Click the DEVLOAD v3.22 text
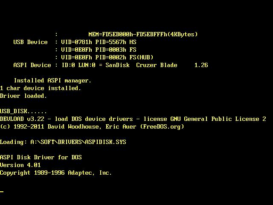 click(x=22, y=119)
